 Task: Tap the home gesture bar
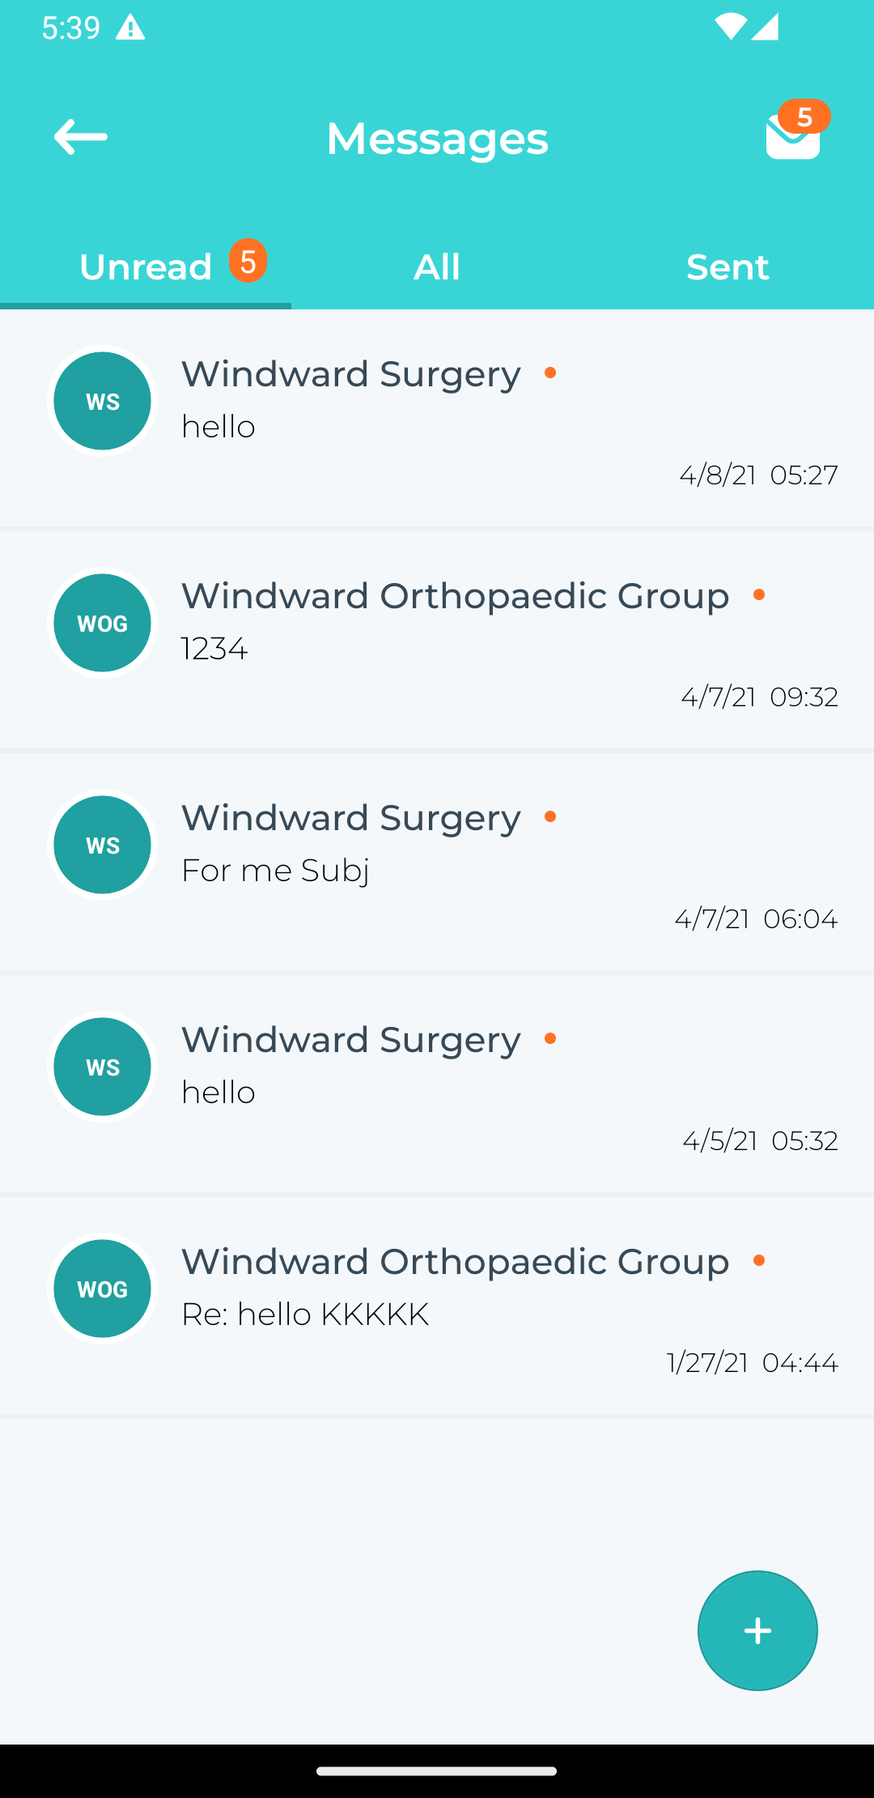(x=437, y=1771)
